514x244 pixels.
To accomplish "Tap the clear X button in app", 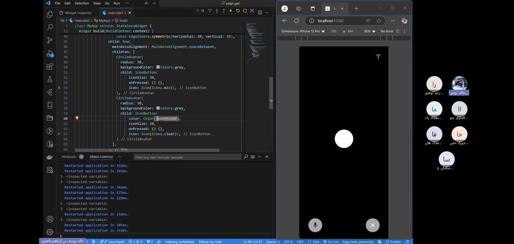I will (x=373, y=225).
